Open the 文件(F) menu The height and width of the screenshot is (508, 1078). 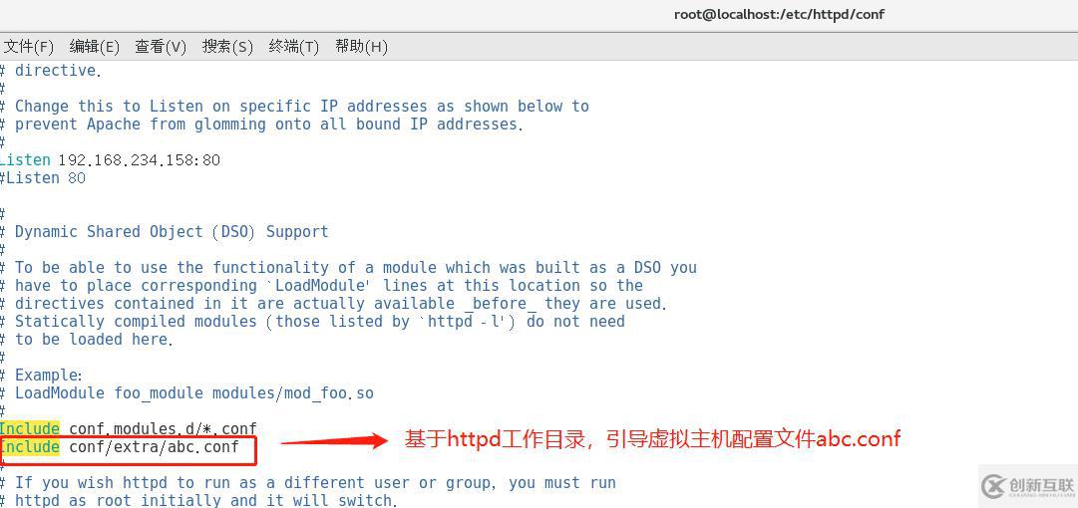29,47
